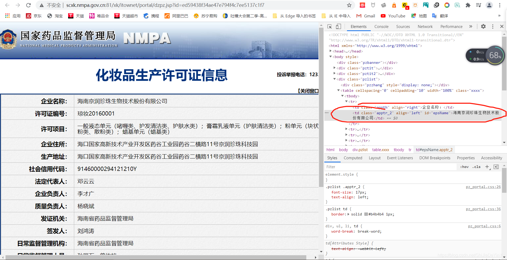Open the DOM Breakpoints pane tab
The image size is (507, 260).
pyautogui.click(x=435, y=158)
